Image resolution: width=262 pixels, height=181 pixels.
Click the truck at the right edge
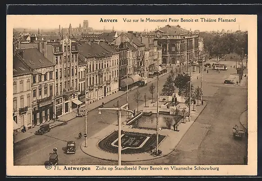point(238,132)
